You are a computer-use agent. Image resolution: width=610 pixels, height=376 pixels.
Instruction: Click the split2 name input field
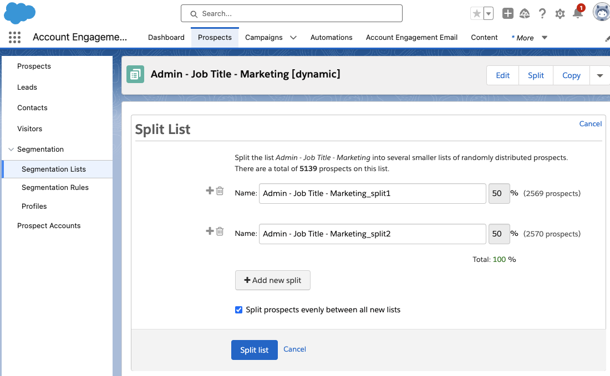pos(372,234)
